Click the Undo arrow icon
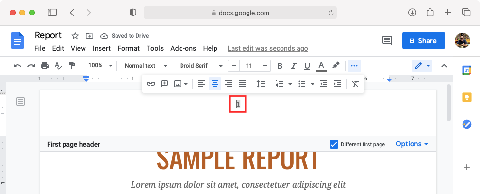The width and height of the screenshot is (480, 194). [17, 66]
